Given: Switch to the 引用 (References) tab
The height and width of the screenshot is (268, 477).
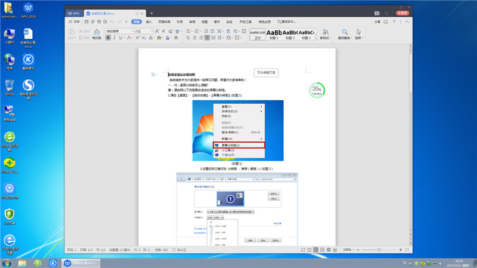Looking at the screenshot, I should coord(180,21).
